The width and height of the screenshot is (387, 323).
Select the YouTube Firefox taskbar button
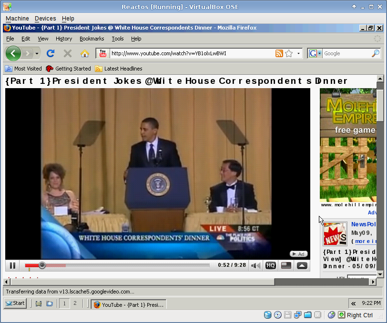click(129, 304)
